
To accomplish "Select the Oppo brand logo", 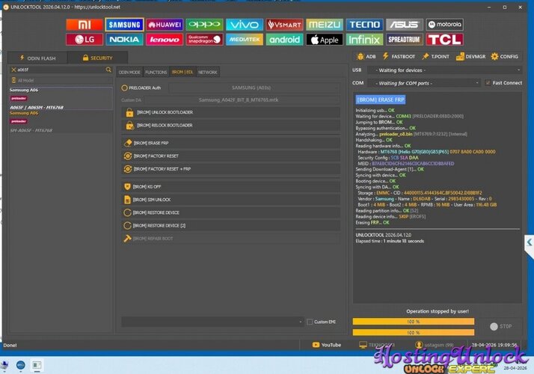I will pyautogui.click(x=204, y=25).
